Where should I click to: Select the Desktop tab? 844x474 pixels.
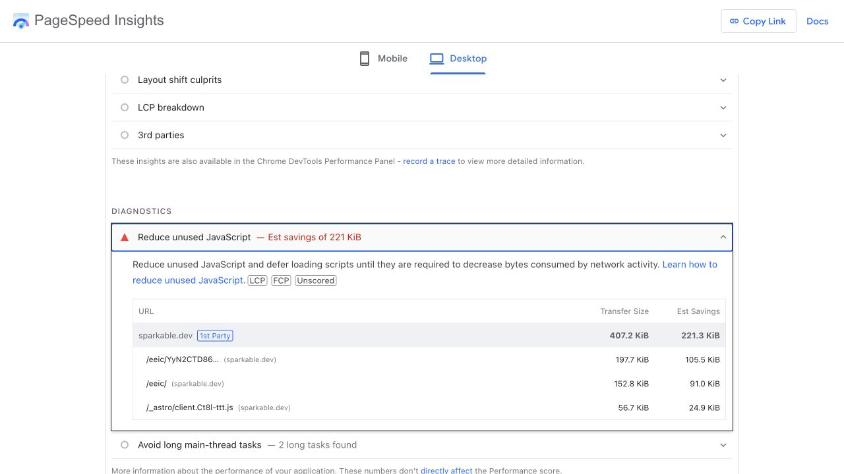click(458, 59)
